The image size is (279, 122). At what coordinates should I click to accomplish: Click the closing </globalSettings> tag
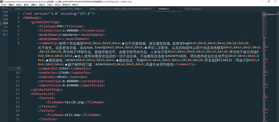pos(46,90)
